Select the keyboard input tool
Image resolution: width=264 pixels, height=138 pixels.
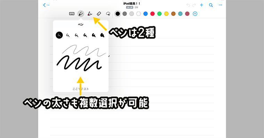[x=72, y=14]
